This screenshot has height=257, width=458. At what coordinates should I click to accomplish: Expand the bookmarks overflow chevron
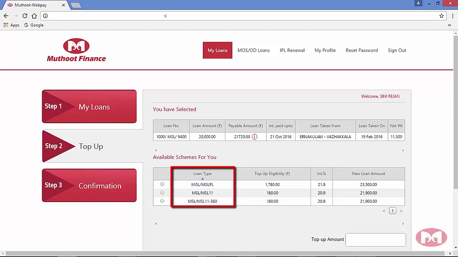tap(449, 25)
